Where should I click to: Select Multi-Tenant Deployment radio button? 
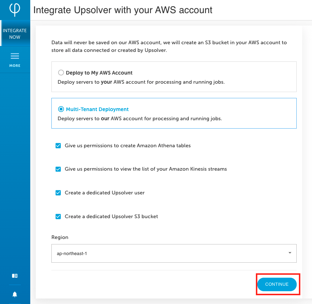pos(61,109)
